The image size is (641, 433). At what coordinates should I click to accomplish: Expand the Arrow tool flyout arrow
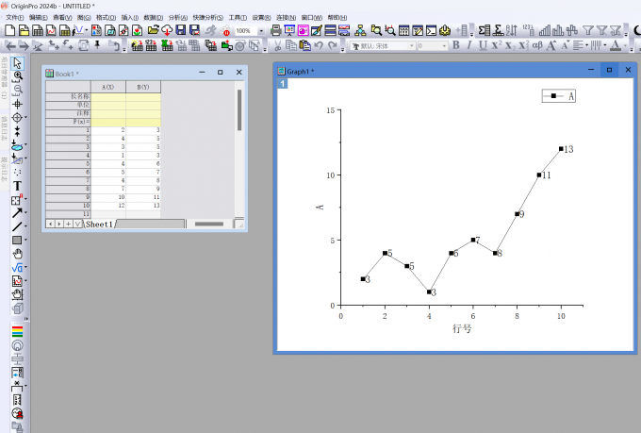coord(26,212)
